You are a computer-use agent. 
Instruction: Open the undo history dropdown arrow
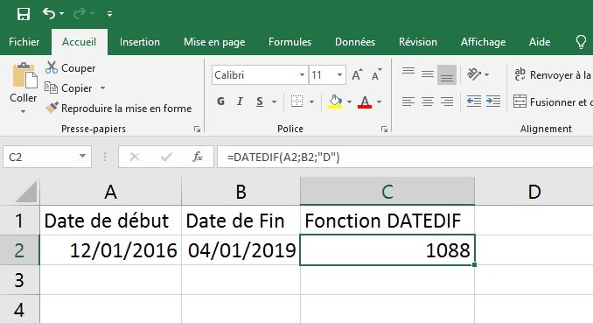tap(61, 14)
